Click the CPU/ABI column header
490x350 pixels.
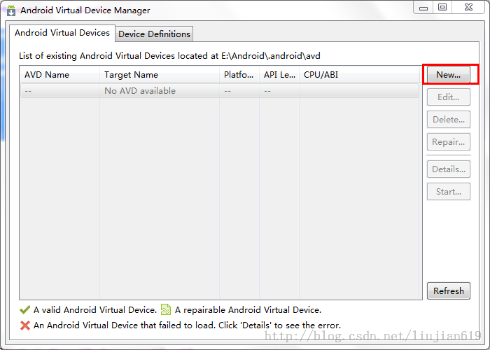(359, 75)
